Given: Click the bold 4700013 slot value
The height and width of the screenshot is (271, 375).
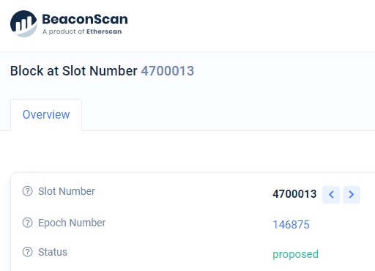Looking at the screenshot, I should (294, 194).
